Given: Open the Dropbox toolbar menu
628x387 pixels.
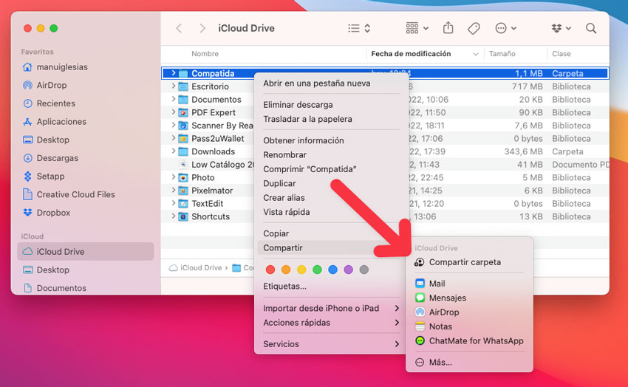Looking at the screenshot, I should coord(561,28).
